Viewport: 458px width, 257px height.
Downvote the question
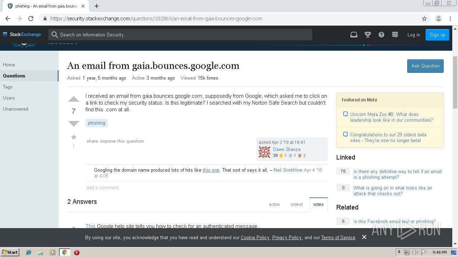click(73, 124)
